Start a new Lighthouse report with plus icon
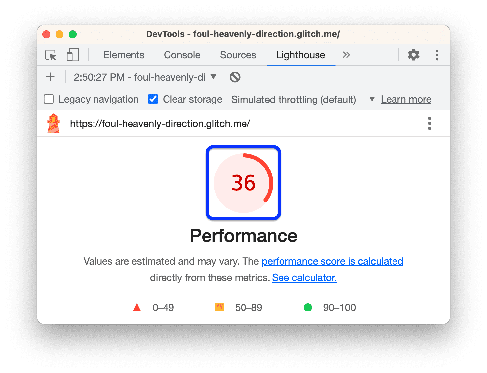This screenshot has height=373, width=487. 50,77
